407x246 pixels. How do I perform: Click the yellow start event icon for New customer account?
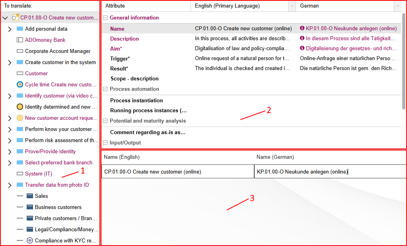tap(20, 118)
